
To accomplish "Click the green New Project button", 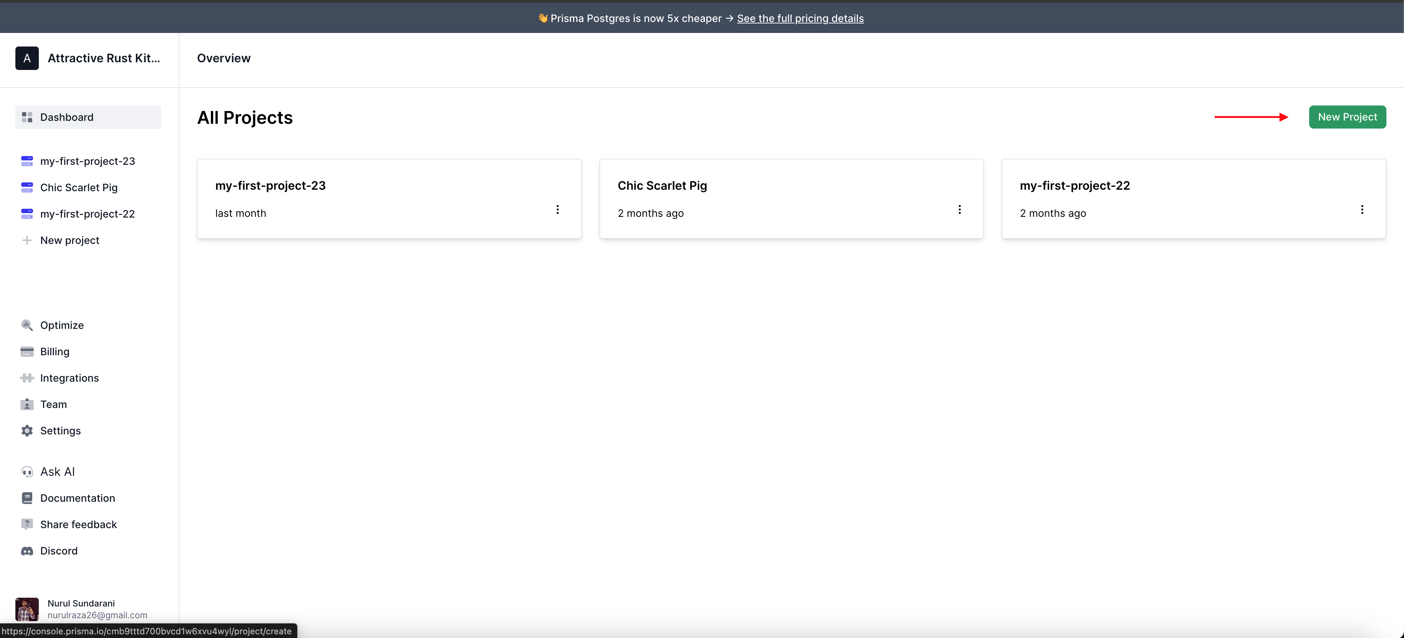I will [x=1347, y=117].
